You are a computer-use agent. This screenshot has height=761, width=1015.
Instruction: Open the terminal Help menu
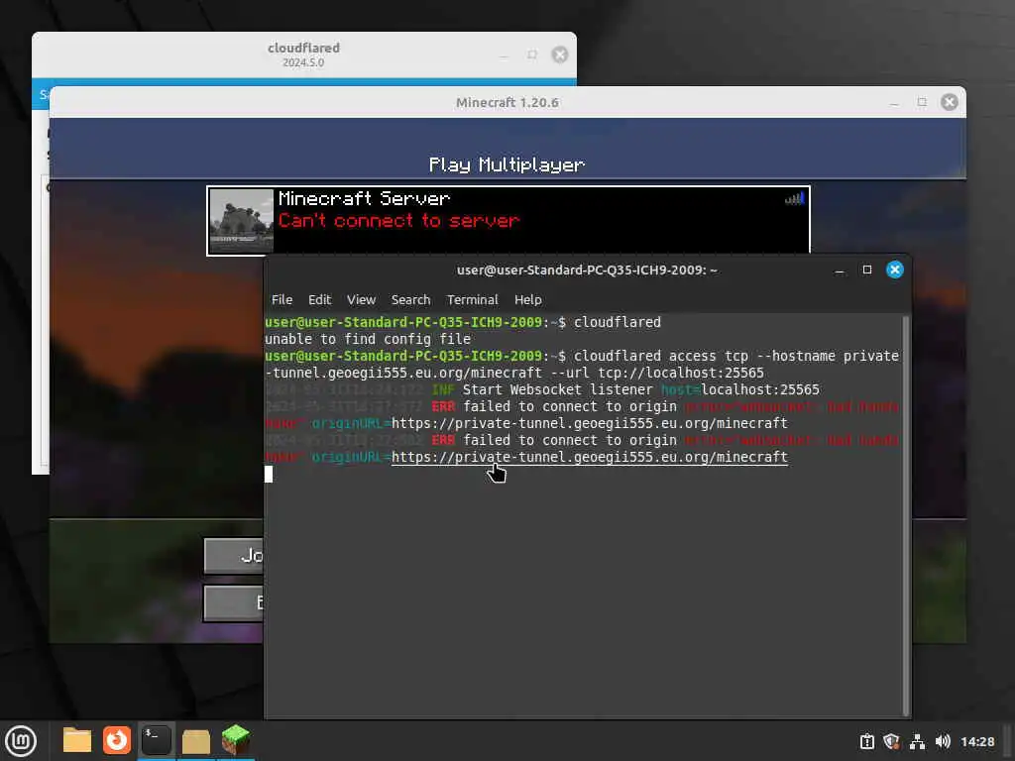coord(527,299)
